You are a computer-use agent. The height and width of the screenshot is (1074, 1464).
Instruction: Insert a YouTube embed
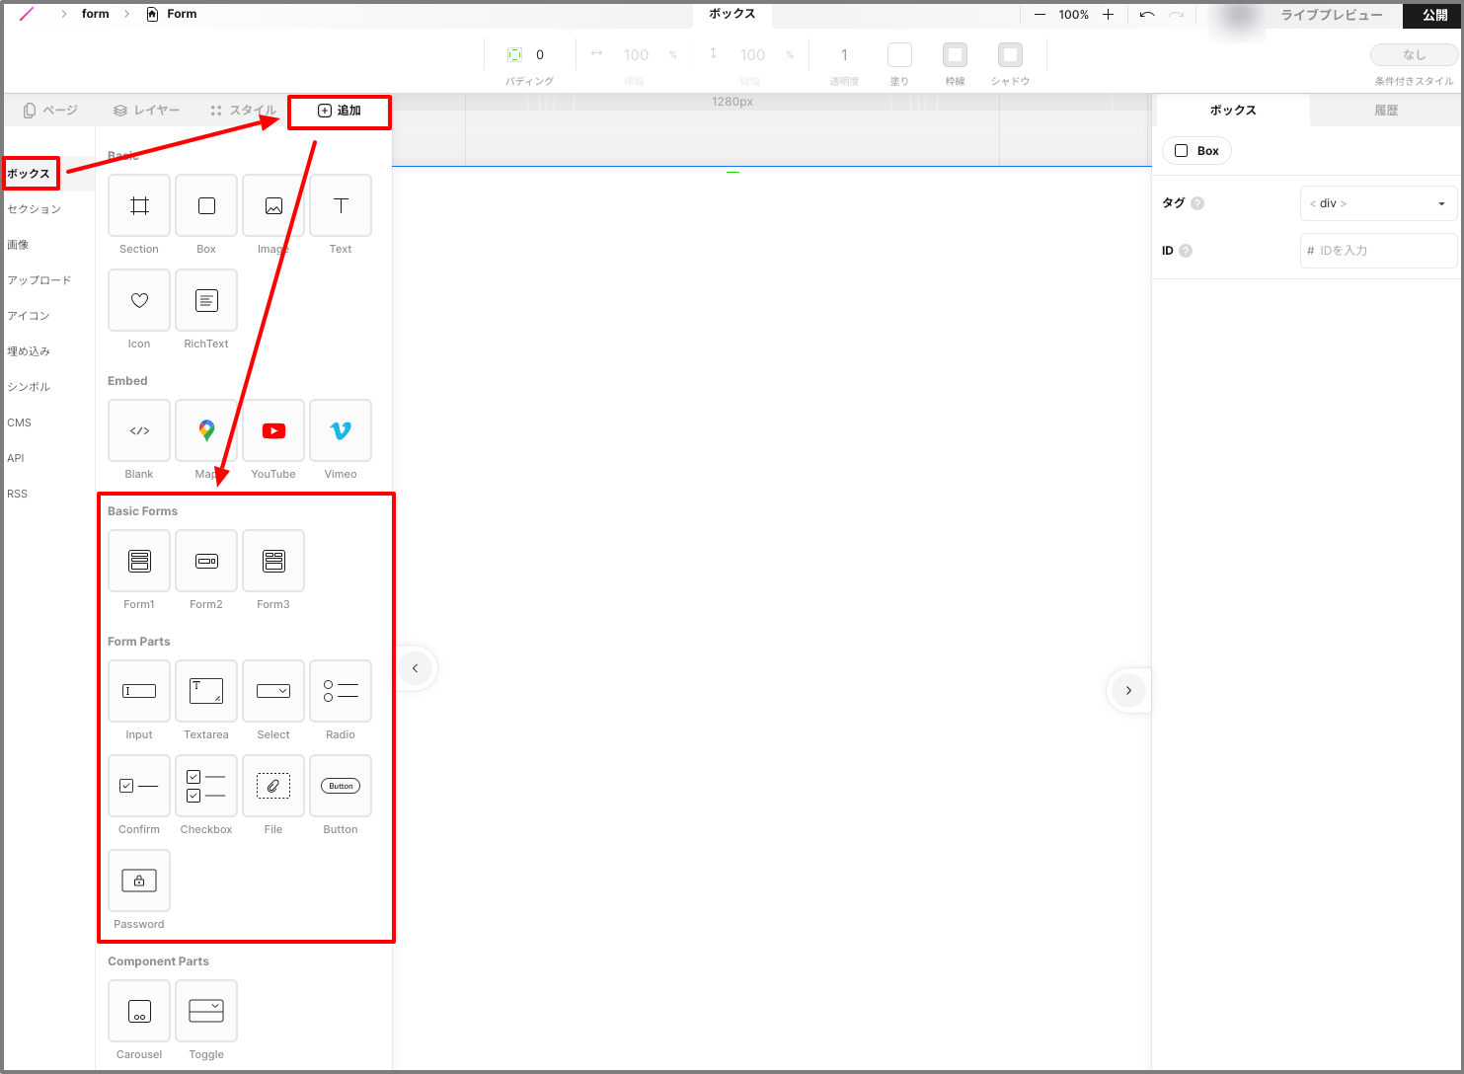tap(273, 430)
